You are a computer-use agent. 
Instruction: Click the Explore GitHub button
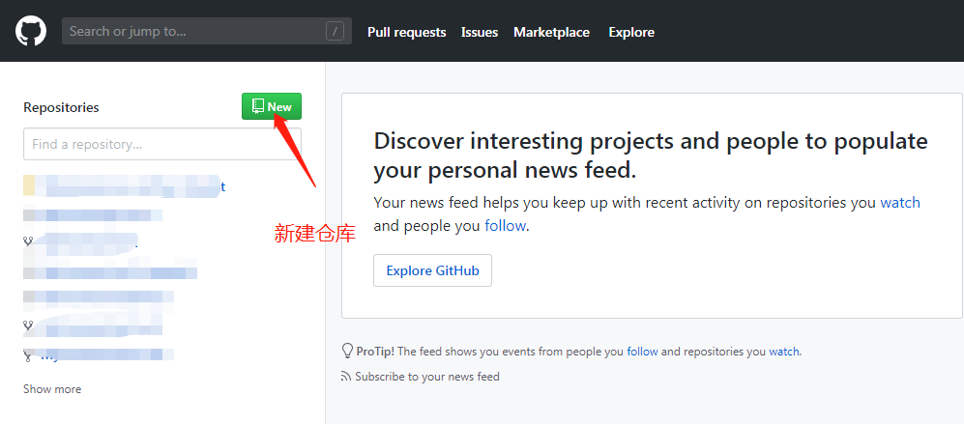[x=433, y=270]
